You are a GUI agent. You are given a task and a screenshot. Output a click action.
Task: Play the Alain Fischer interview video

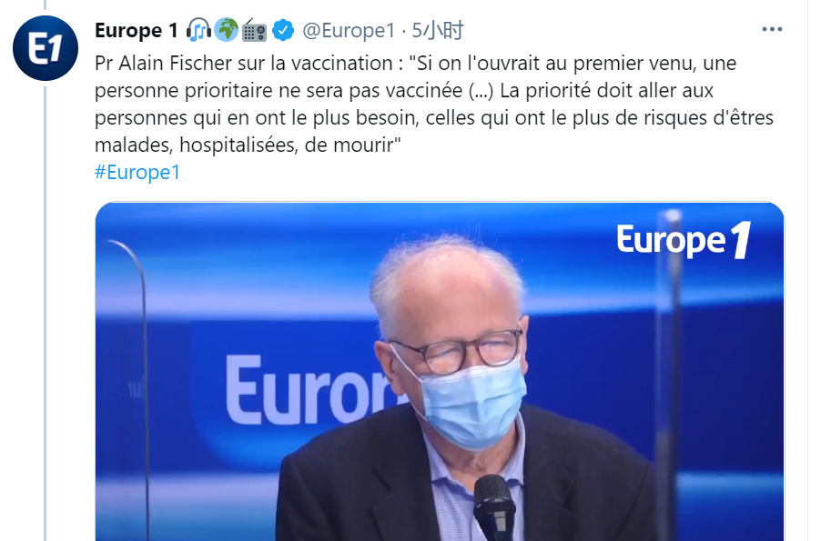pyautogui.click(x=440, y=372)
